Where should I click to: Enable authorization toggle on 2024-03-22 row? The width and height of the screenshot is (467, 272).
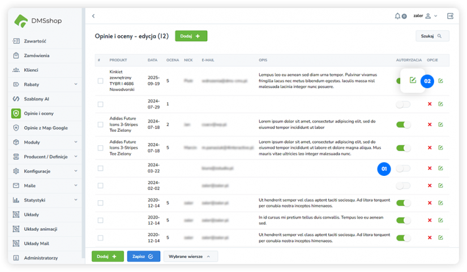[403, 169]
